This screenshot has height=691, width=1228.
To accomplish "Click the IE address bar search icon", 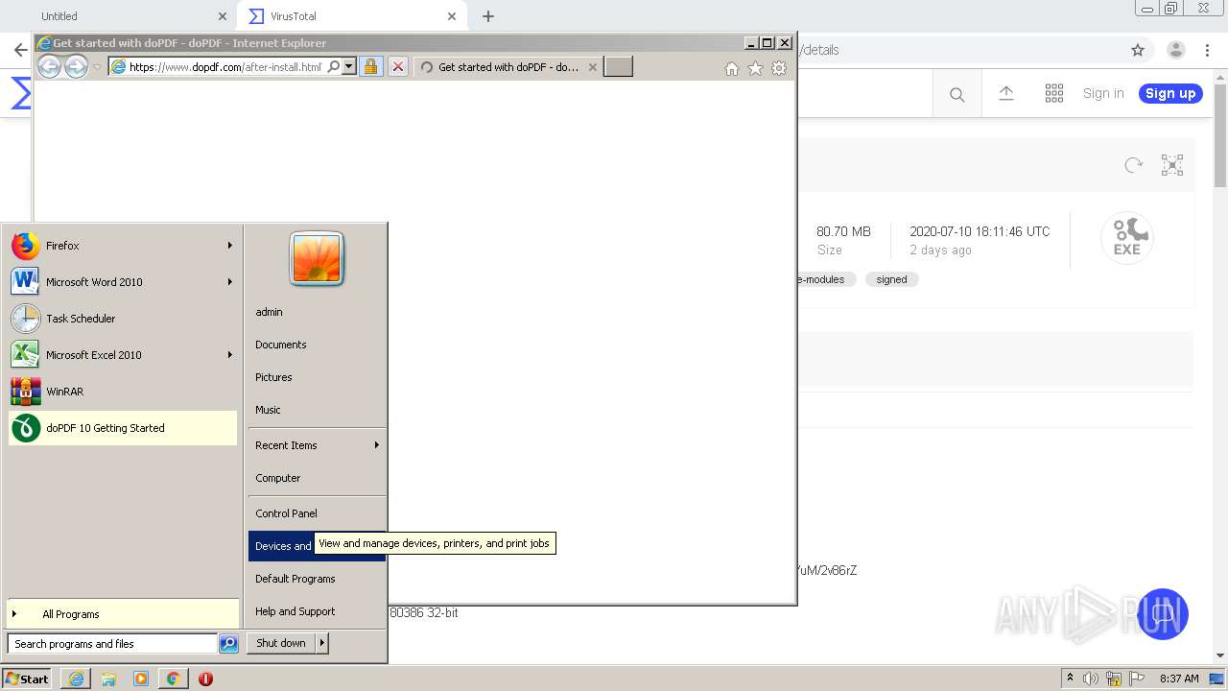I will [x=333, y=67].
